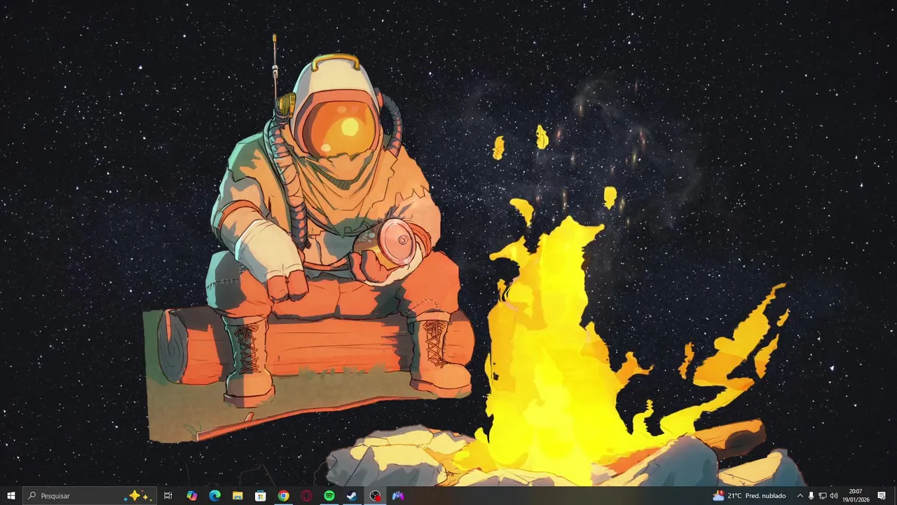This screenshot has width=897, height=505.
Task: Open the notification action center
Action: [x=882, y=496]
